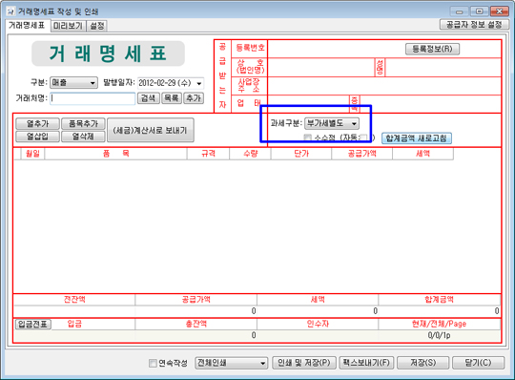Viewport: 515px width, 380px height.
Task: Open the 전체인쇄 print range dropdown
Action: tap(231, 363)
